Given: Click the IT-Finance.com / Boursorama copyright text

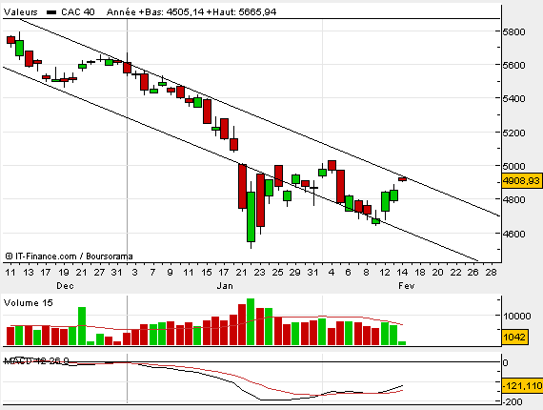Looking at the screenshot, I should point(69,256).
